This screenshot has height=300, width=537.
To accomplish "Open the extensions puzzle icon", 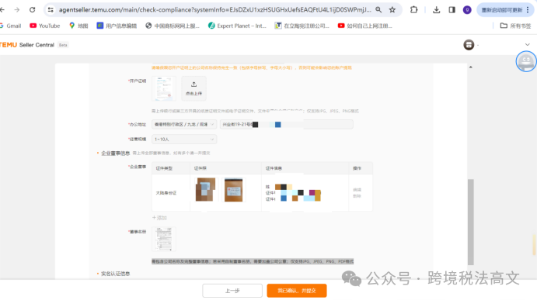I will 413,10.
